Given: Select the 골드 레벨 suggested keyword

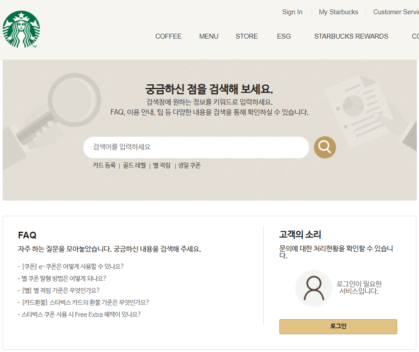Looking at the screenshot, I should pos(134,166).
